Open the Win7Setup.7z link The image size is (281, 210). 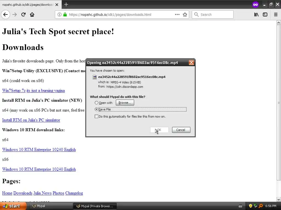[14, 91]
